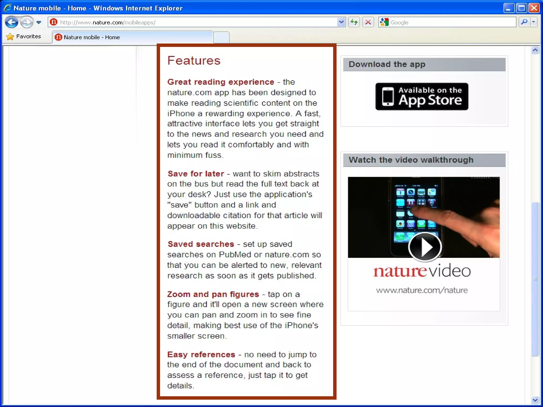Open the address bar history dropdown
The image size is (543, 407).
(x=341, y=22)
